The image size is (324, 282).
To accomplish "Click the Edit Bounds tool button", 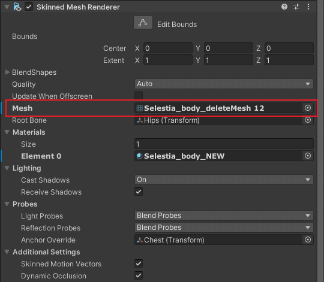I will (143, 23).
